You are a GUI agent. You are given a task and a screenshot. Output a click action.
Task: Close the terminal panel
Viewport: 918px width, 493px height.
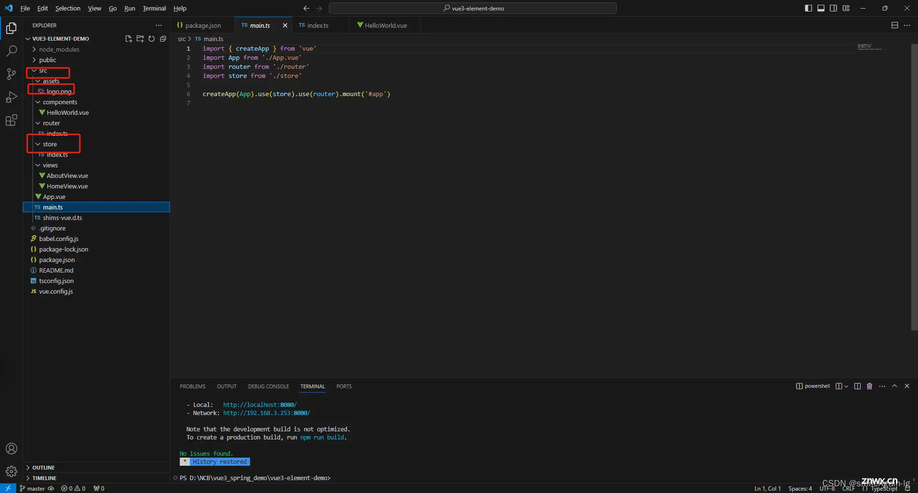[907, 386]
